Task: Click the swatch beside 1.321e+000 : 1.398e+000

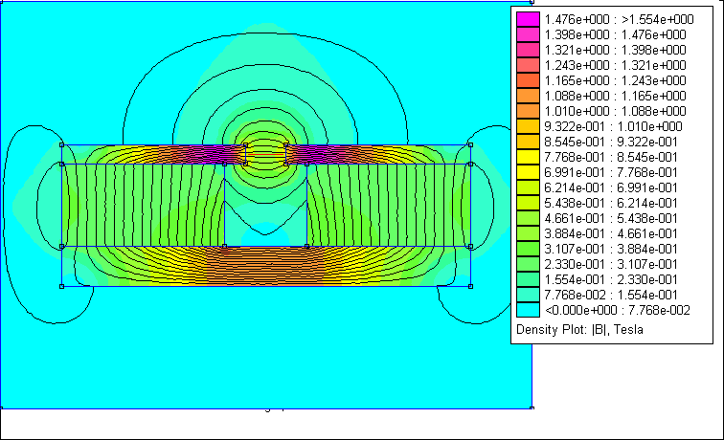Action: pyautogui.click(x=528, y=50)
